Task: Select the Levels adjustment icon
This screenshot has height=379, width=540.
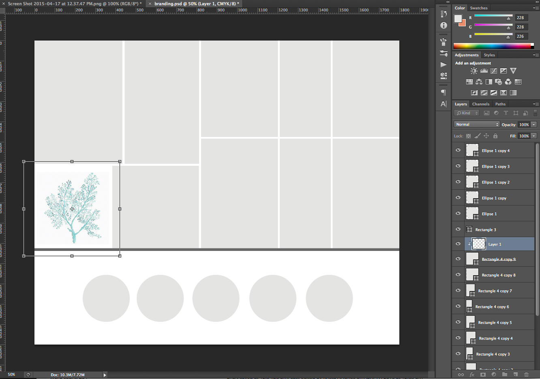Action: point(484,71)
